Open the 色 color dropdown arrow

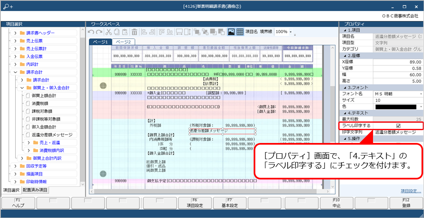click(x=421, y=107)
